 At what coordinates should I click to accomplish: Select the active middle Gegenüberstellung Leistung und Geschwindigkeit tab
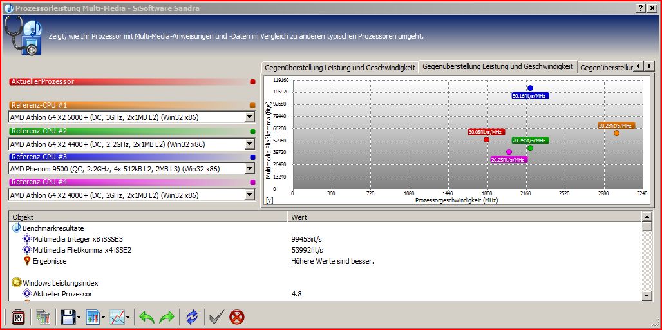tap(498, 67)
